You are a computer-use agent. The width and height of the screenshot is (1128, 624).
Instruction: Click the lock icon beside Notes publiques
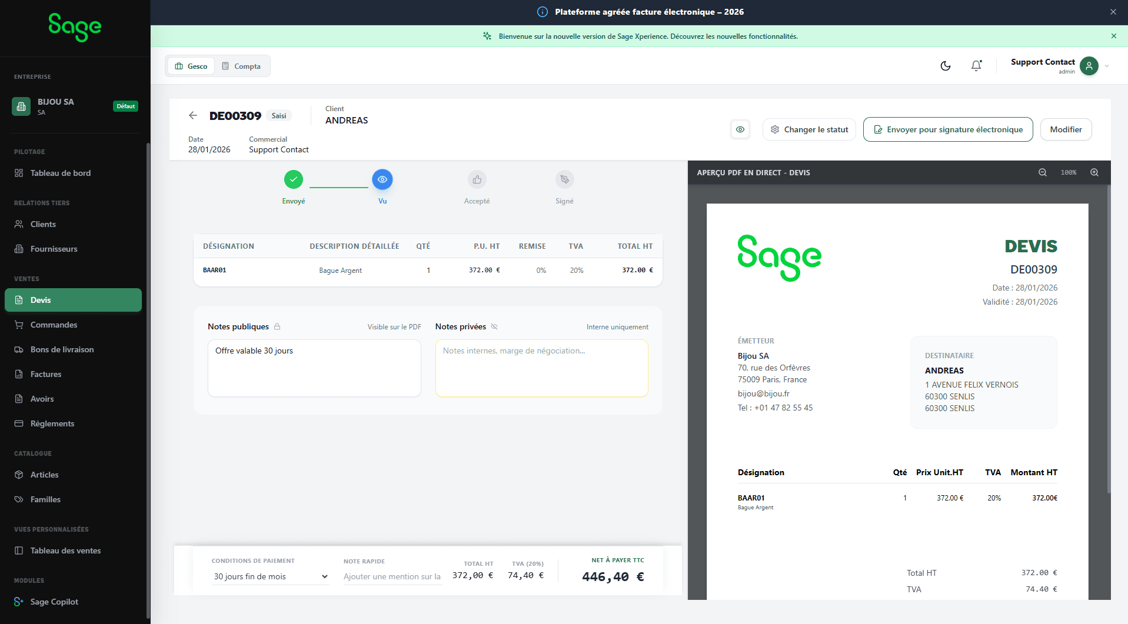click(277, 326)
